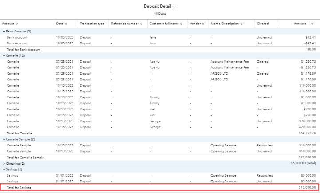Click the Camelle Sample Uncleared status
Viewport: 320px width, 193px height.
tap(264, 151)
